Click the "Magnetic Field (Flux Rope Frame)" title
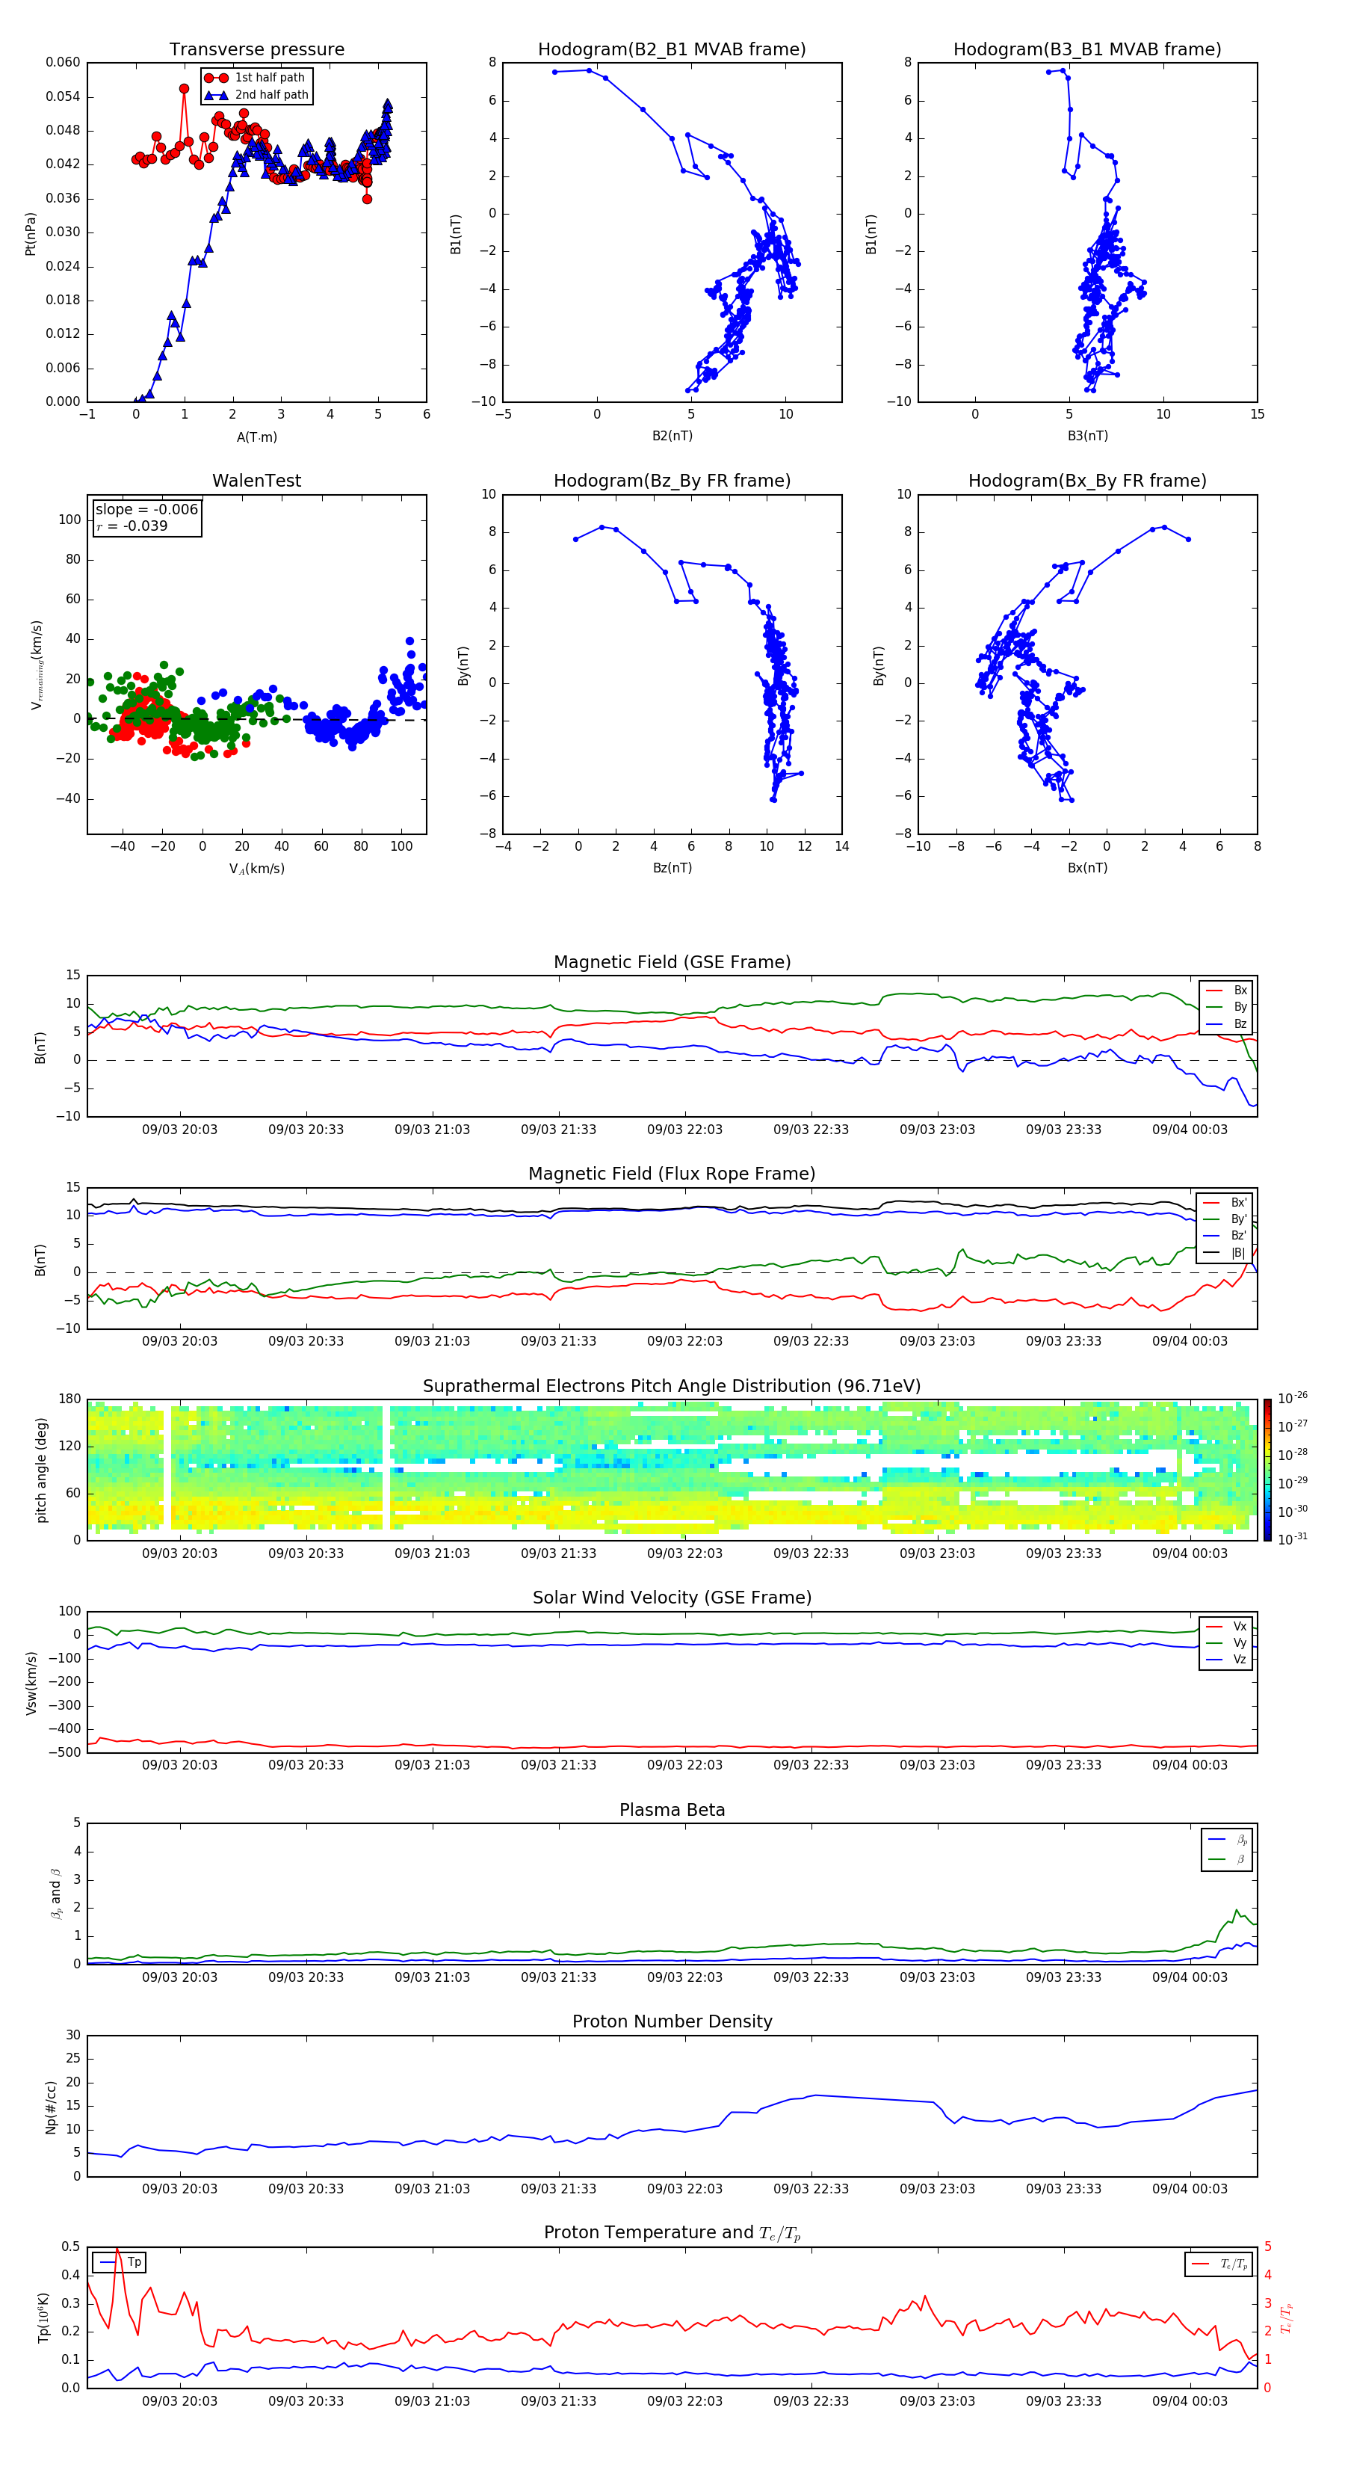 pos(672,1174)
